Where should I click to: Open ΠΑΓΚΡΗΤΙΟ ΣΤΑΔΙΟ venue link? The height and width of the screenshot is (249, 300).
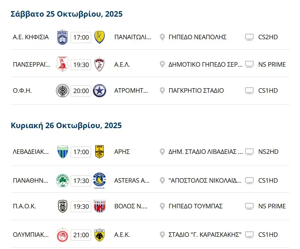(196, 91)
